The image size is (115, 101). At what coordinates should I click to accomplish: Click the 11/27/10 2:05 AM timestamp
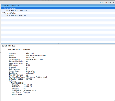point(107,3)
